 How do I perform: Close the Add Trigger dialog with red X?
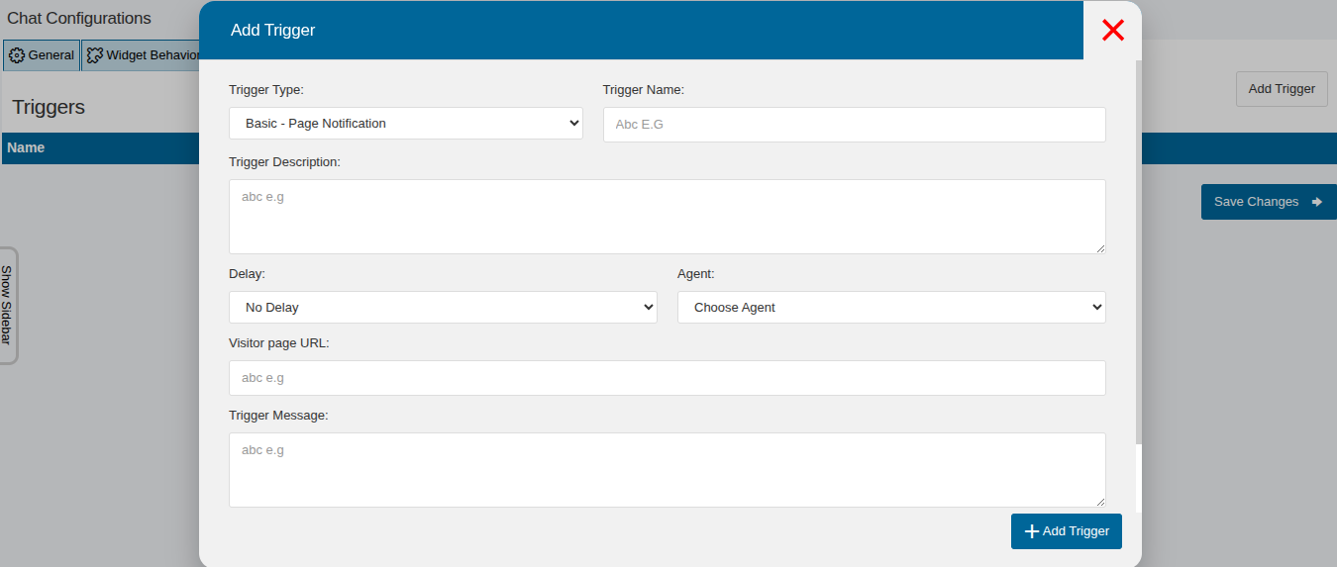[1112, 31]
